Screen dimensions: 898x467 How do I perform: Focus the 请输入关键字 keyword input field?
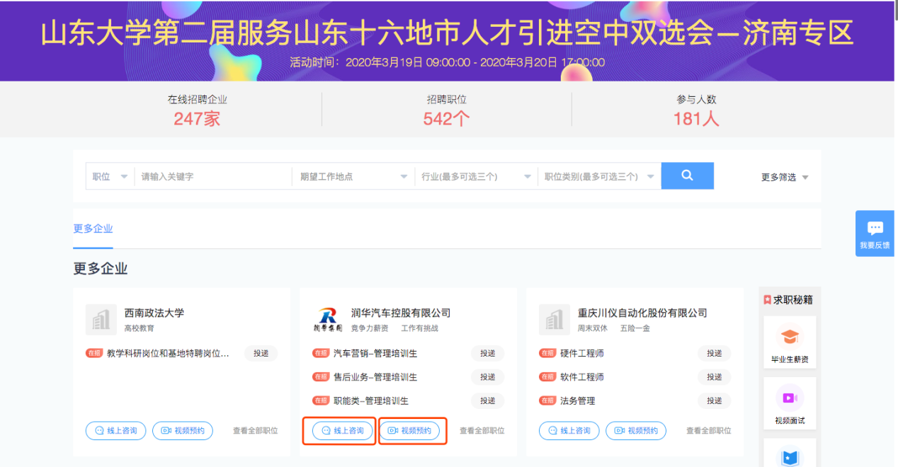pos(213,177)
